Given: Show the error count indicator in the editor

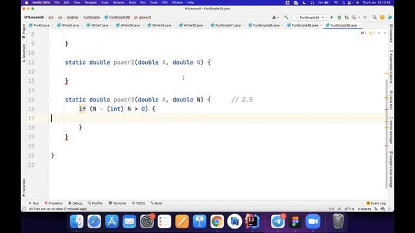Looking at the screenshot, I should [364, 33].
